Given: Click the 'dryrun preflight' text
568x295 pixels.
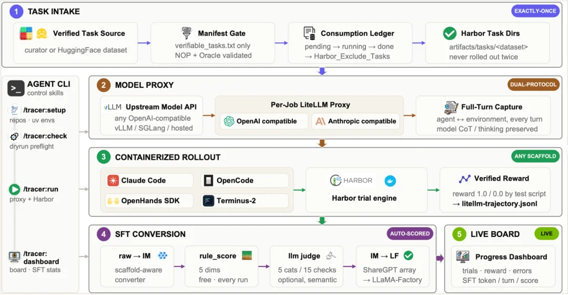Looking at the screenshot, I should (32, 146).
